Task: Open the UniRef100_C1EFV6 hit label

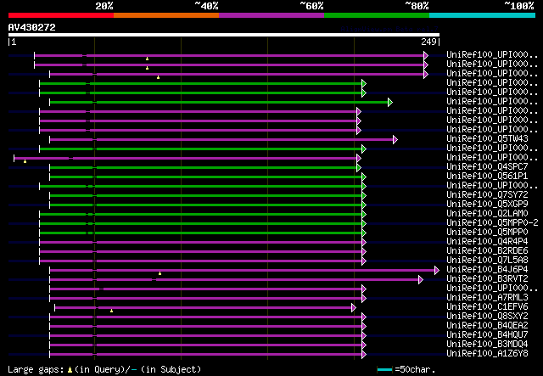Action: tap(487, 306)
